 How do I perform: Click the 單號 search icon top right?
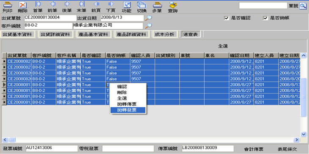[303, 6]
